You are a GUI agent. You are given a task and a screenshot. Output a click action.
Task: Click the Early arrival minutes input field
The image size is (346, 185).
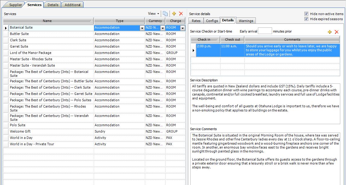[x=265, y=31]
